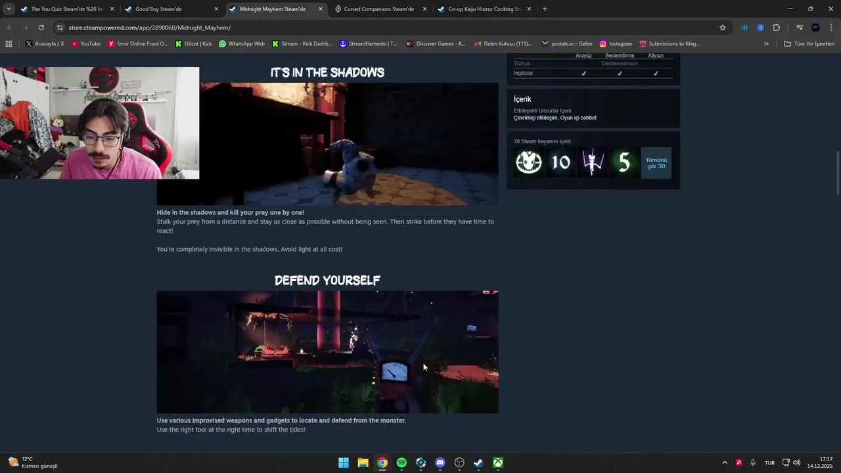Open the apps grid in bookmarks bar
Image resolution: width=841 pixels, height=473 pixels.
(9, 44)
